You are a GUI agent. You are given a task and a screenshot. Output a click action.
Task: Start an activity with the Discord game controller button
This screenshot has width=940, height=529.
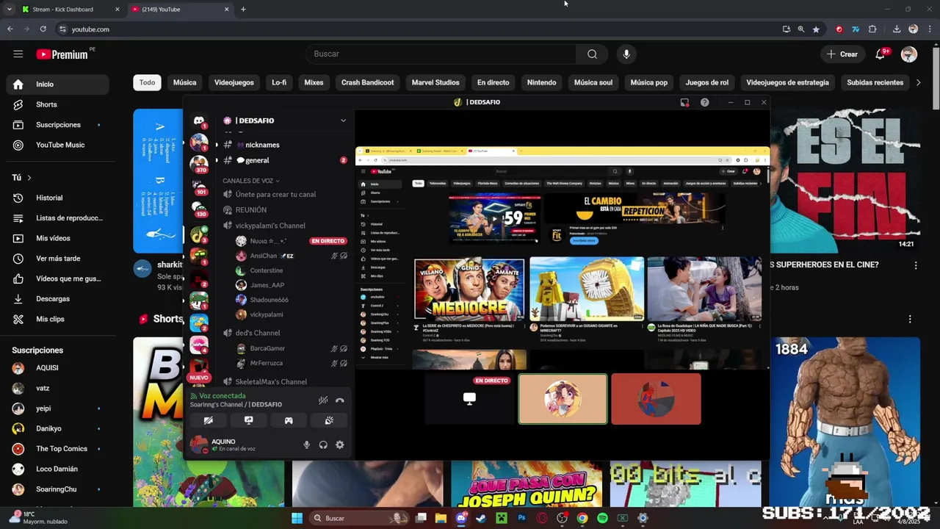point(289,420)
